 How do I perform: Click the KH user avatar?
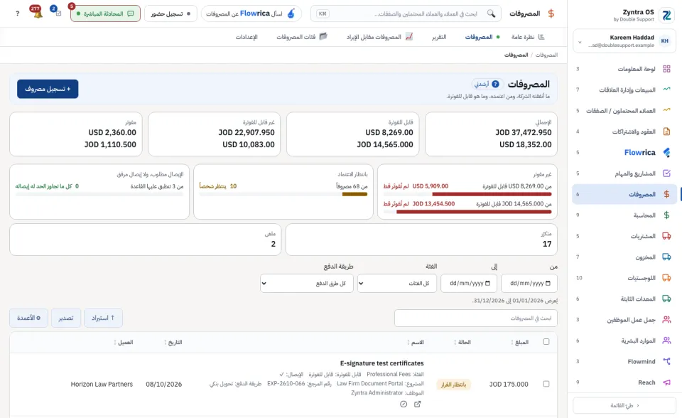click(664, 41)
